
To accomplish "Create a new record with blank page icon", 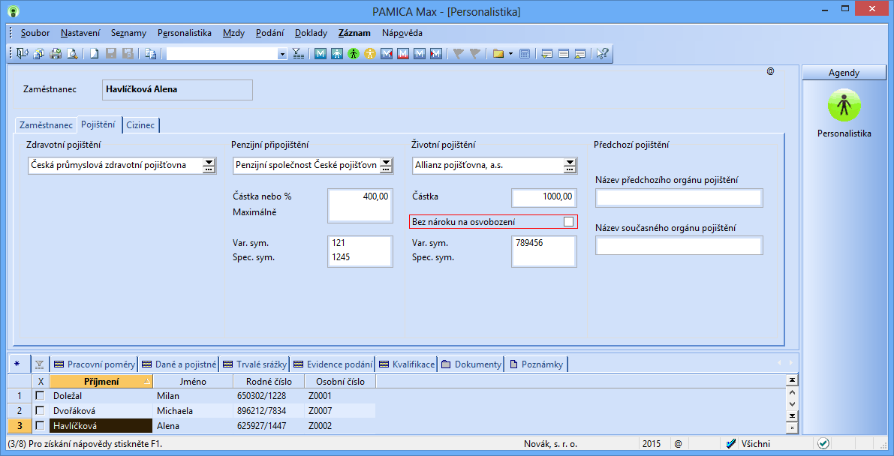I will 95,53.
